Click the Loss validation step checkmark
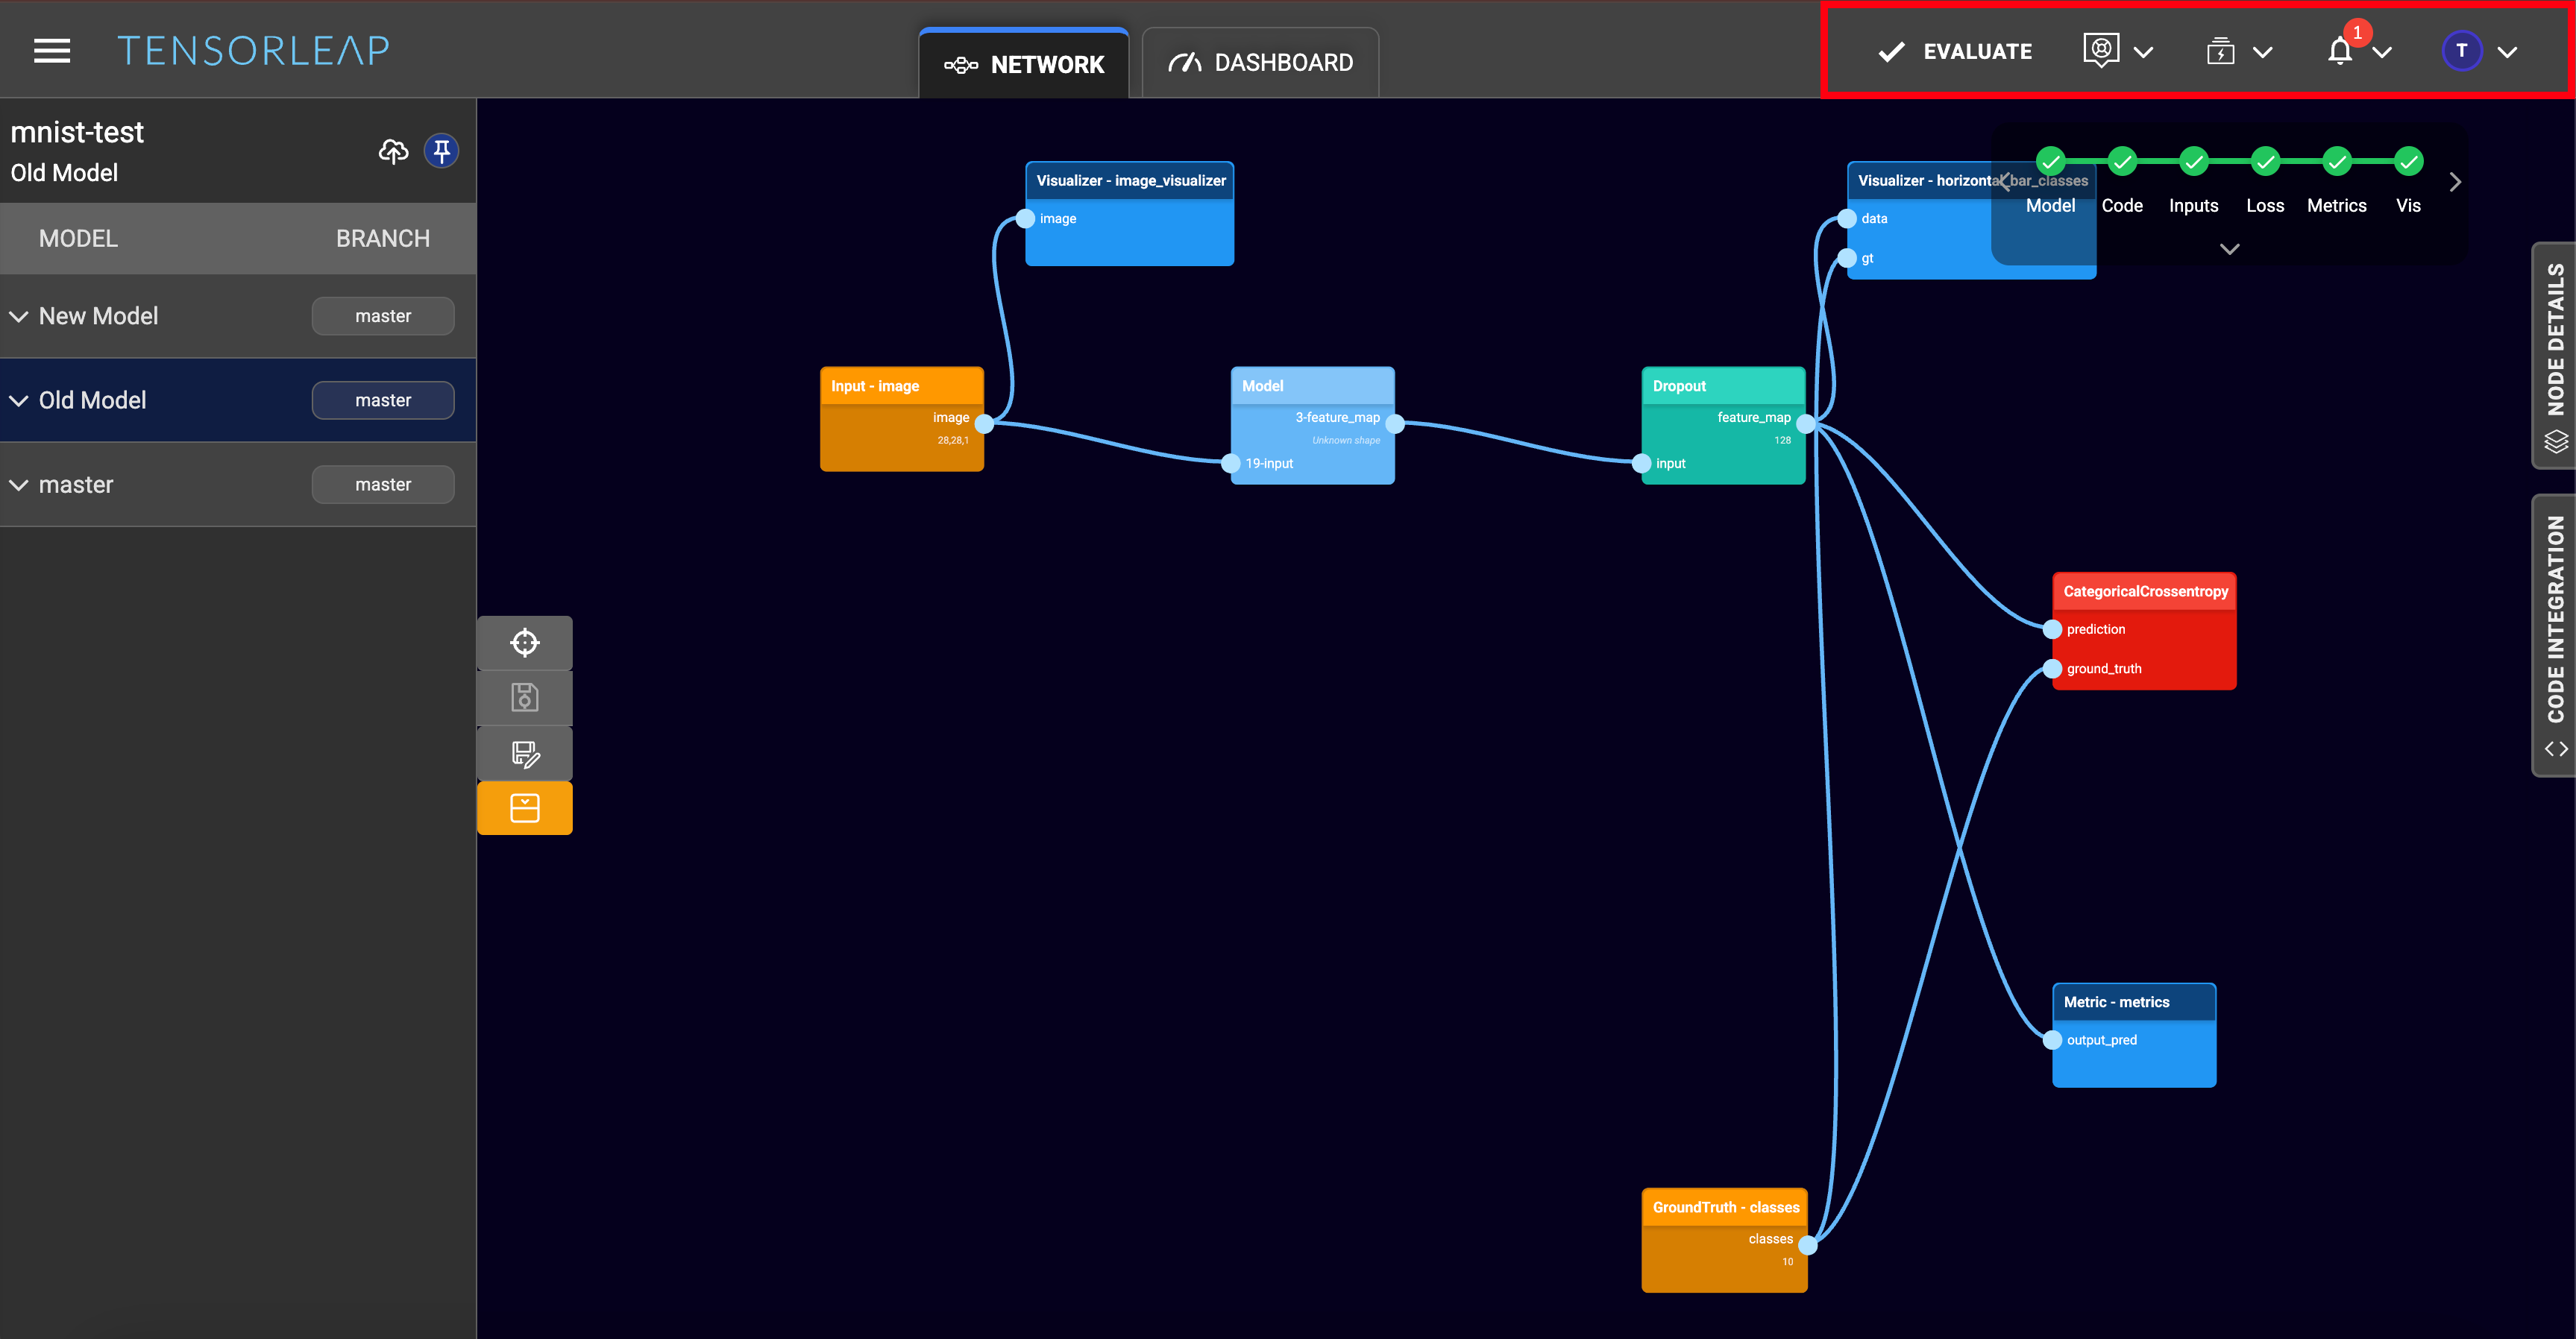This screenshot has width=2576, height=1339. (x=2265, y=161)
